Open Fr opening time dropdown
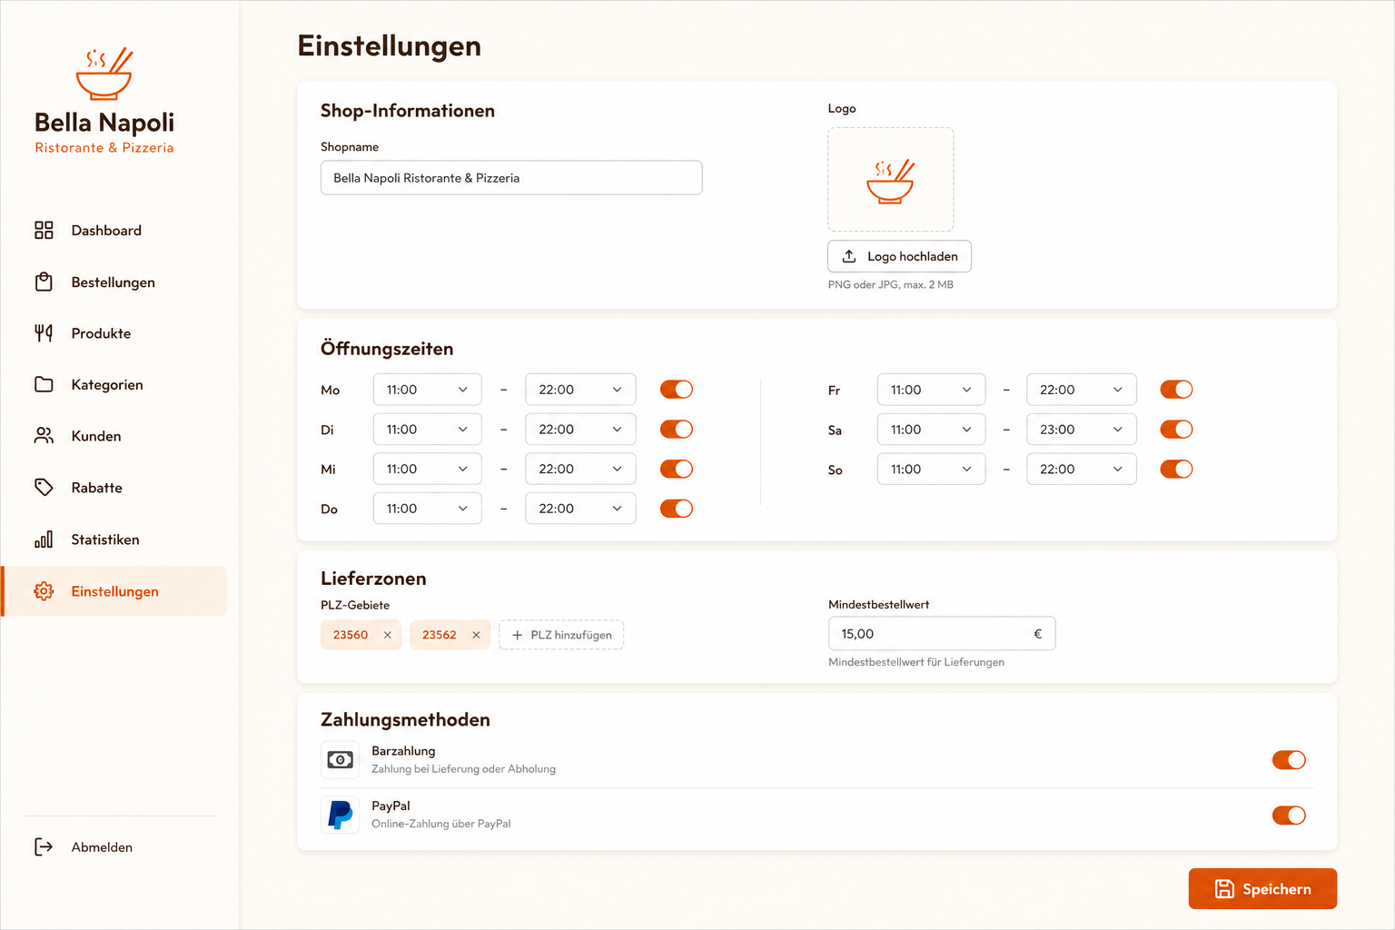This screenshot has height=930, width=1395. 931,390
